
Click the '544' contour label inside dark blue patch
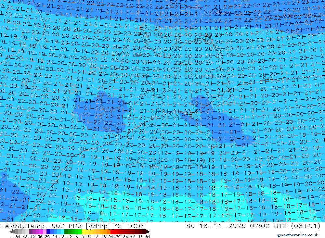point(187,114)
